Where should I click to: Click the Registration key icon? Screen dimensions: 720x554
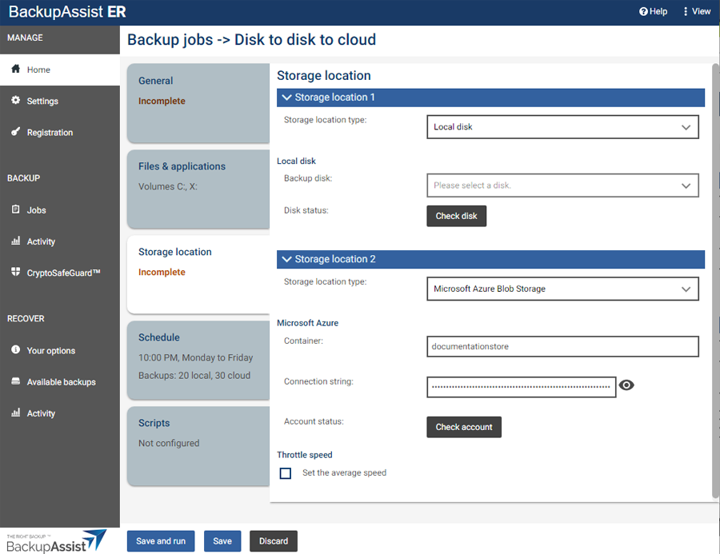[16, 132]
